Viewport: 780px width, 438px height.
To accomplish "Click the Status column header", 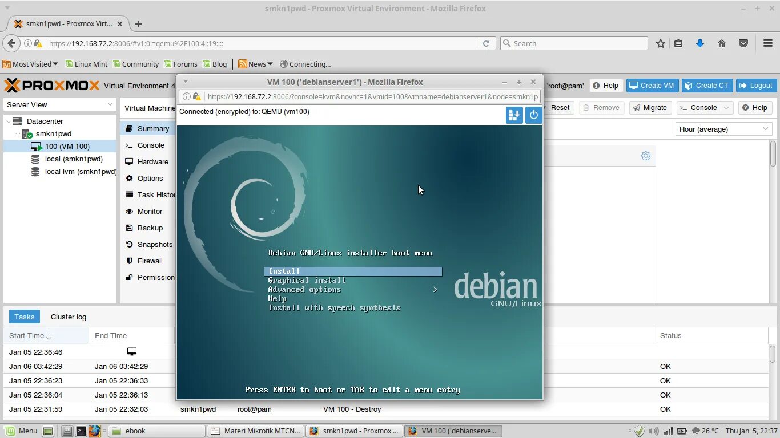I will (x=711, y=336).
